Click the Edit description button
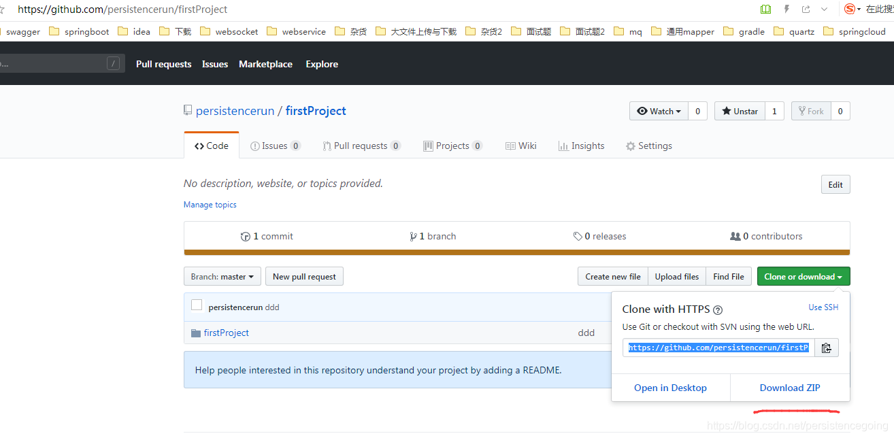 click(x=835, y=184)
